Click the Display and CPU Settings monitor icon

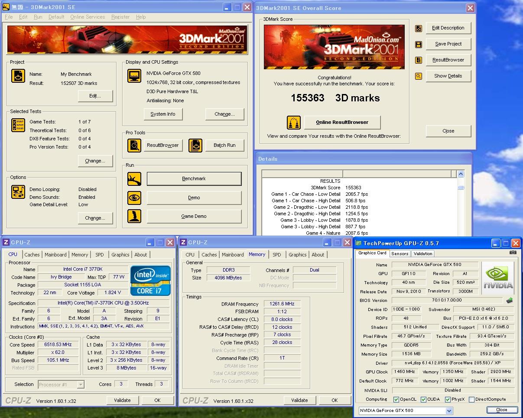pos(134,76)
